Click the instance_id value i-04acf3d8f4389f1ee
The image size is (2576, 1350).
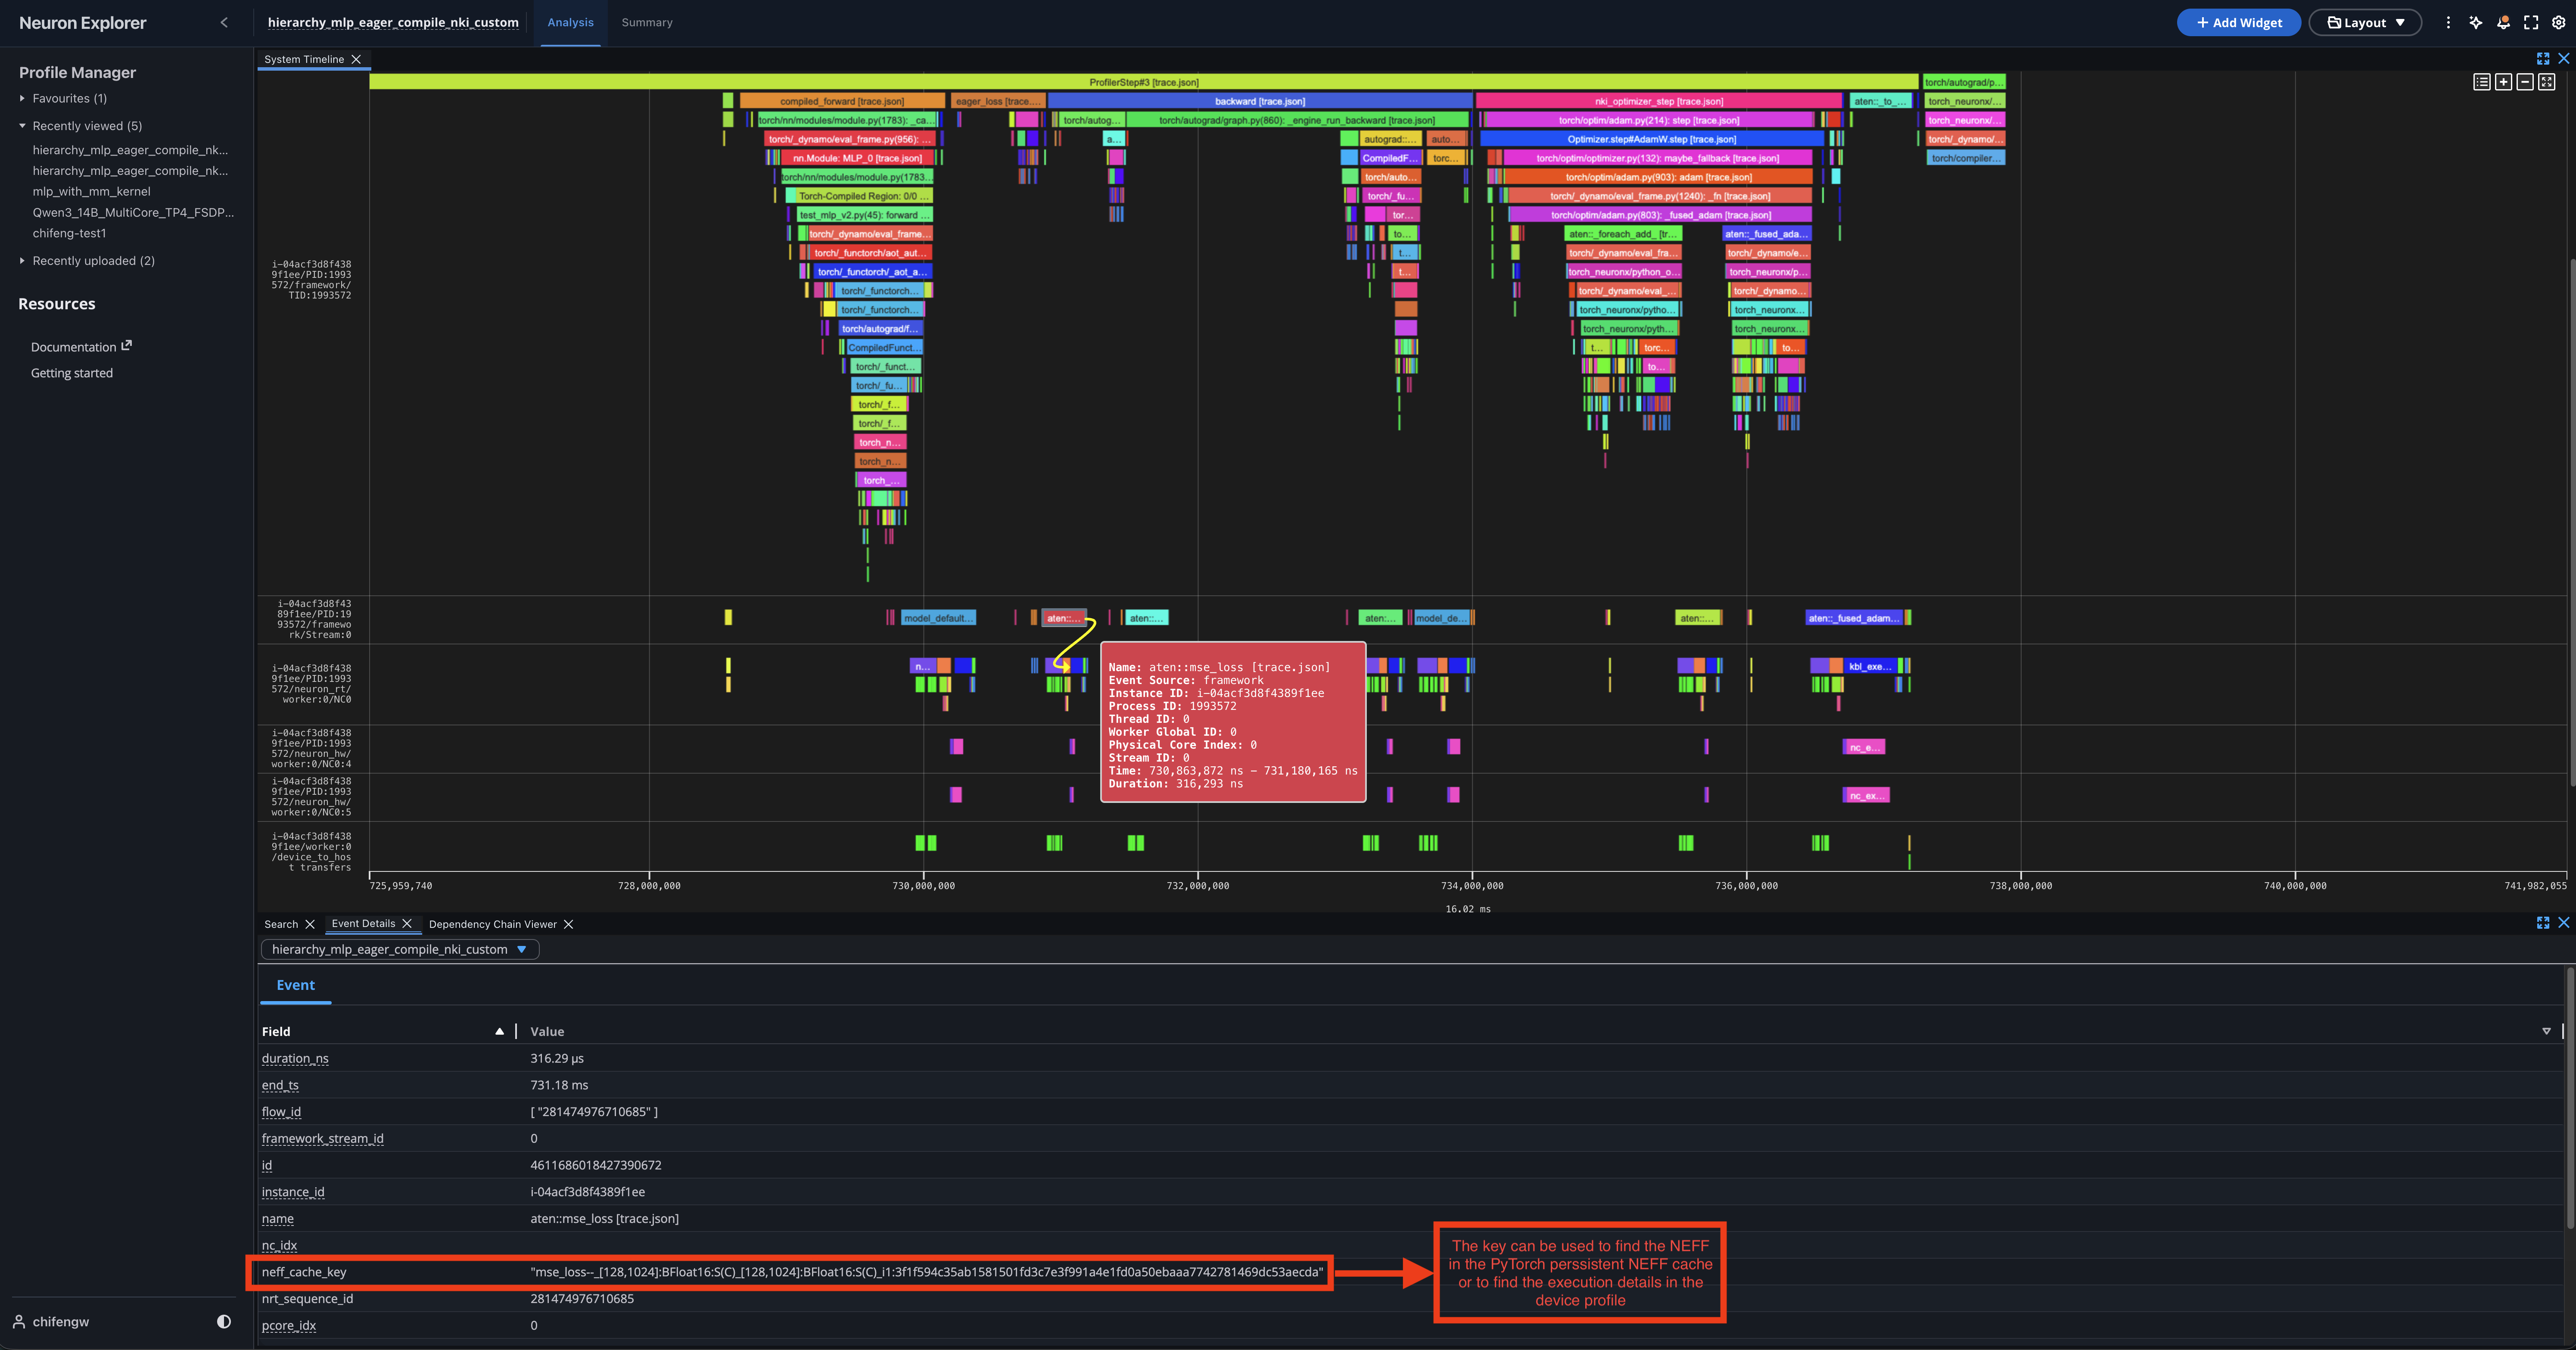coord(587,1192)
